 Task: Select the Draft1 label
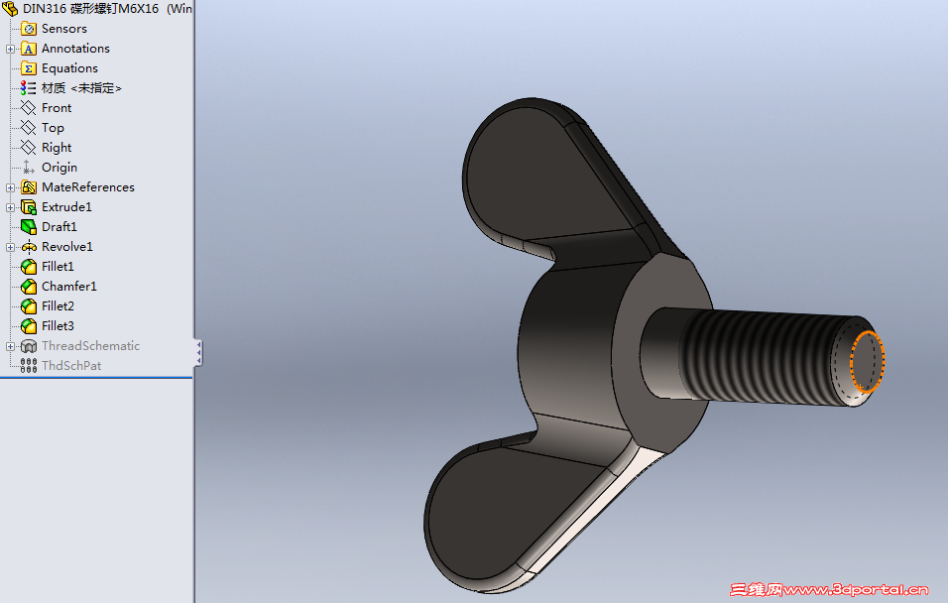pos(59,227)
